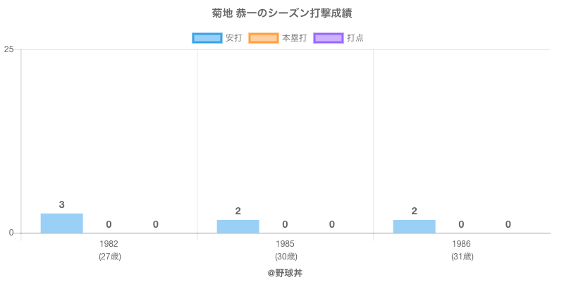
Task: Click the 25 label on the y-axis
Action: (x=9, y=49)
